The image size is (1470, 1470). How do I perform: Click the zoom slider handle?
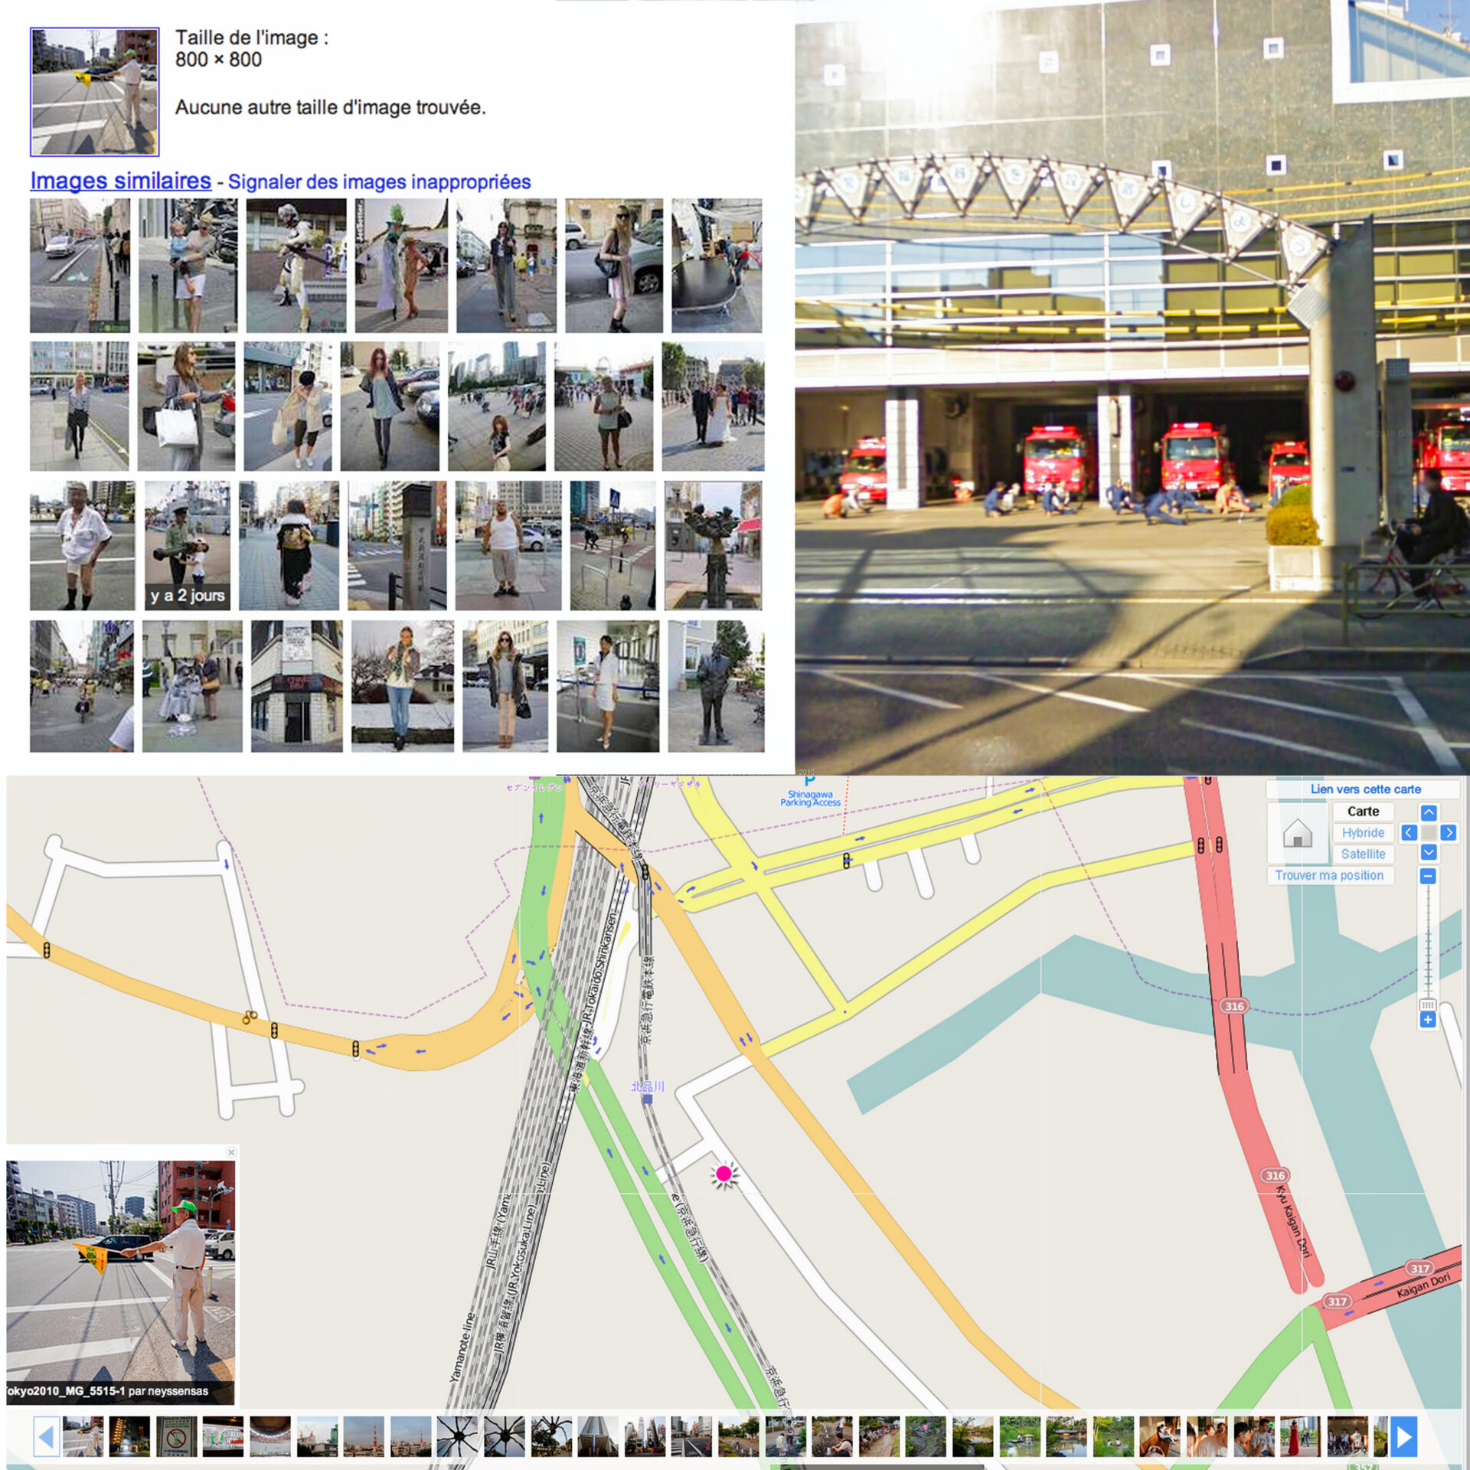click(x=1427, y=1004)
